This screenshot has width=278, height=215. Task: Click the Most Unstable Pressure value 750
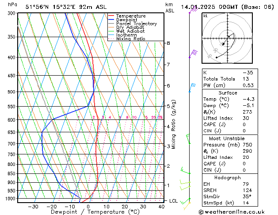[248, 145]
